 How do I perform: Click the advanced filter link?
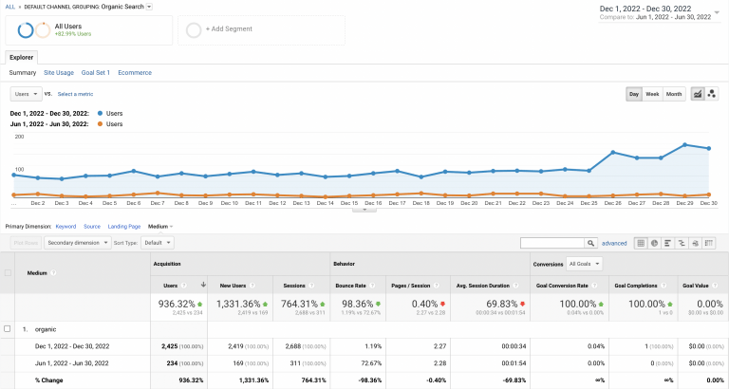point(614,243)
